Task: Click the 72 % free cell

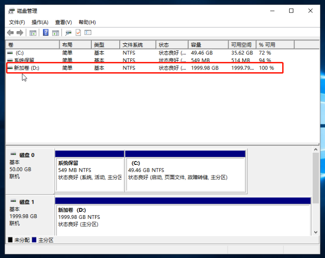Action: (264, 53)
